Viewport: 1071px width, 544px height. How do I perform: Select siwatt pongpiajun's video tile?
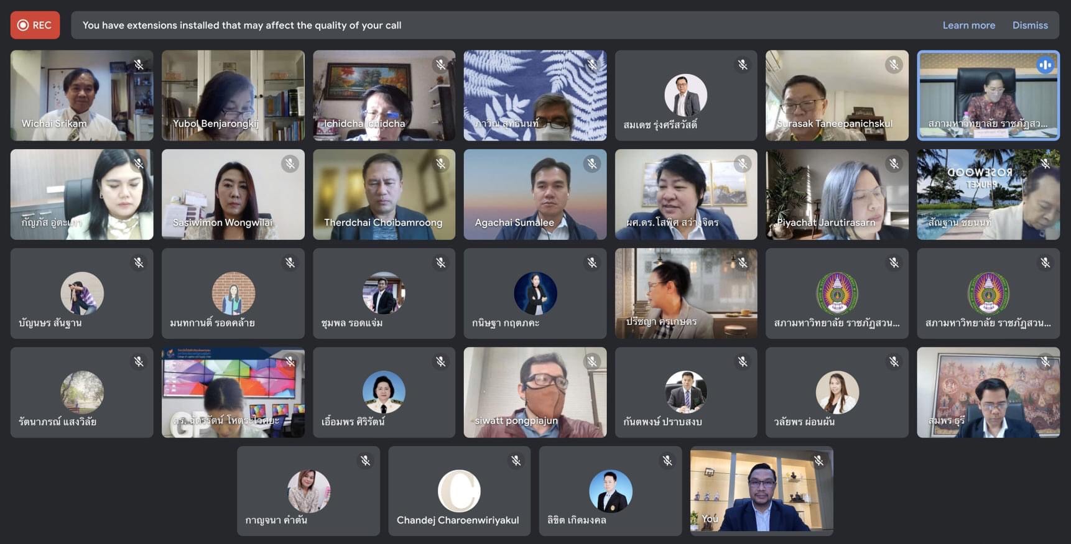tap(534, 392)
